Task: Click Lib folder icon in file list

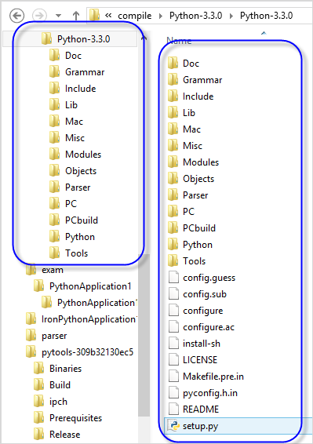Action: tap(173, 112)
